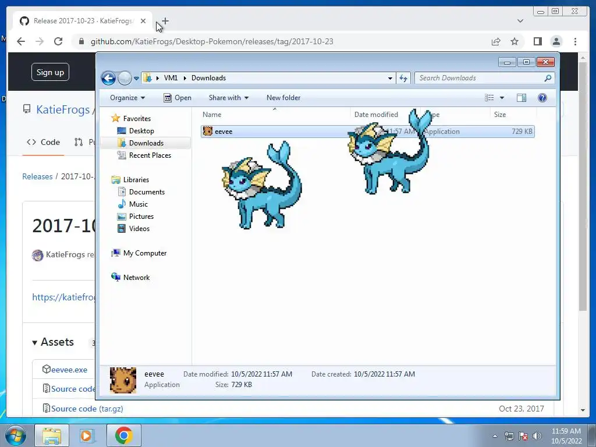The image size is (596, 447).
Task: Download eevee.exe asset link
Action: pyautogui.click(x=69, y=370)
